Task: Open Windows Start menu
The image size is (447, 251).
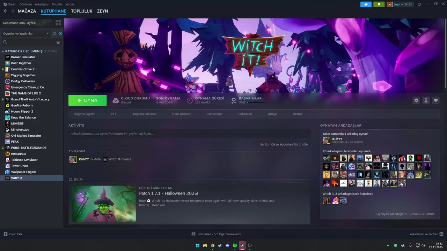Action: click(x=198, y=245)
